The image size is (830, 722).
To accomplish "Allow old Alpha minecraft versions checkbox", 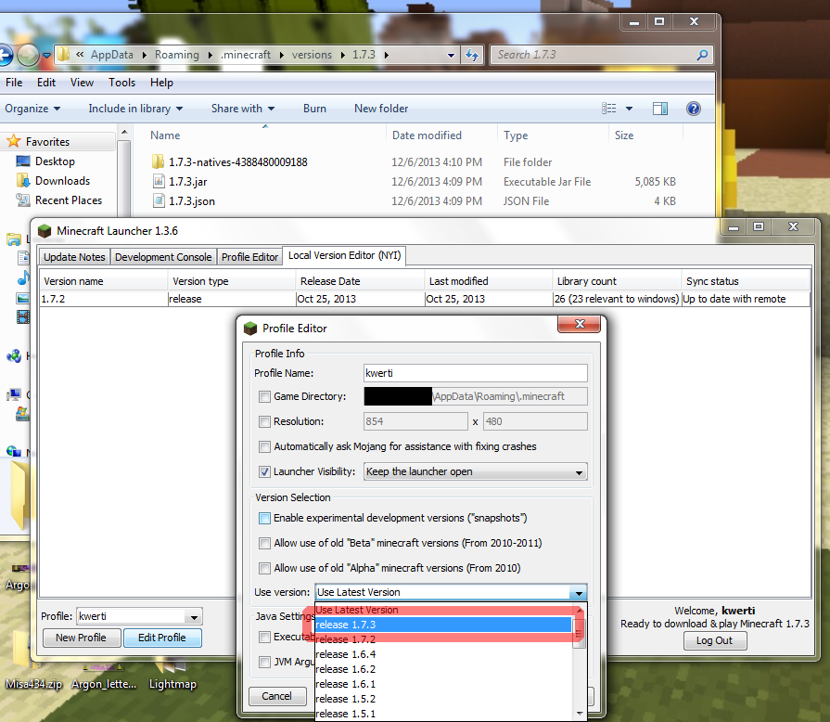I will pyautogui.click(x=264, y=568).
